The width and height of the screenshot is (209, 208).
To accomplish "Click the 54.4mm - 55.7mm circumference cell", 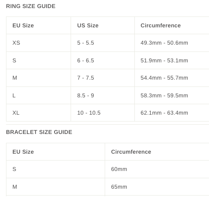I will coord(172,78).
